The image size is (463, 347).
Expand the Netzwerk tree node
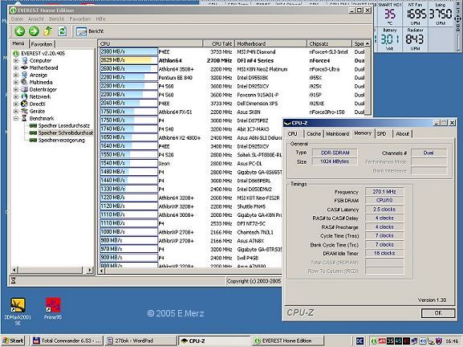[16, 96]
